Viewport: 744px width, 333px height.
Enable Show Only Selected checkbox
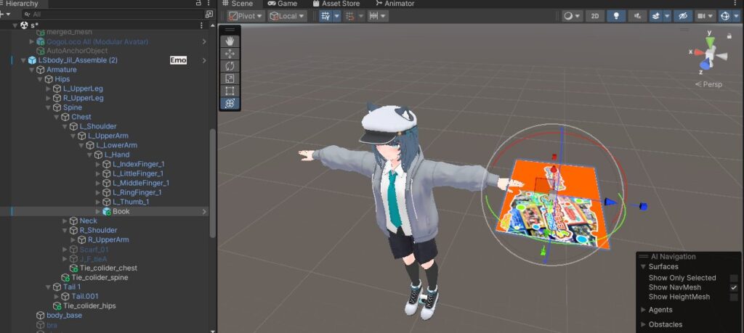click(734, 278)
